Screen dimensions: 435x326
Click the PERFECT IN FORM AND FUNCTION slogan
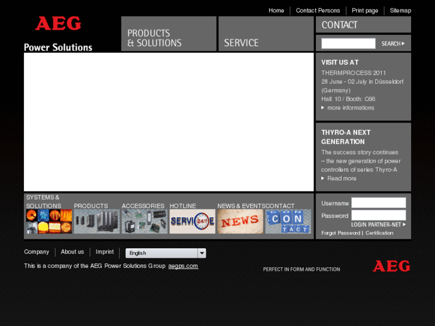click(x=302, y=269)
